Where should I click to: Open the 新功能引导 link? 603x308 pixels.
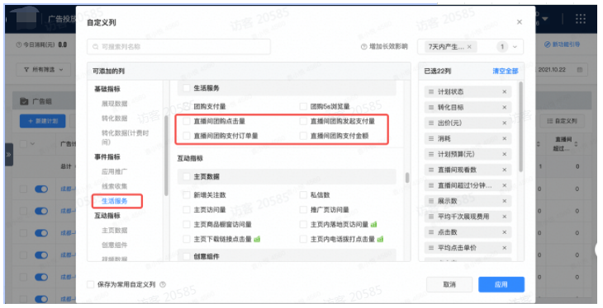click(562, 44)
